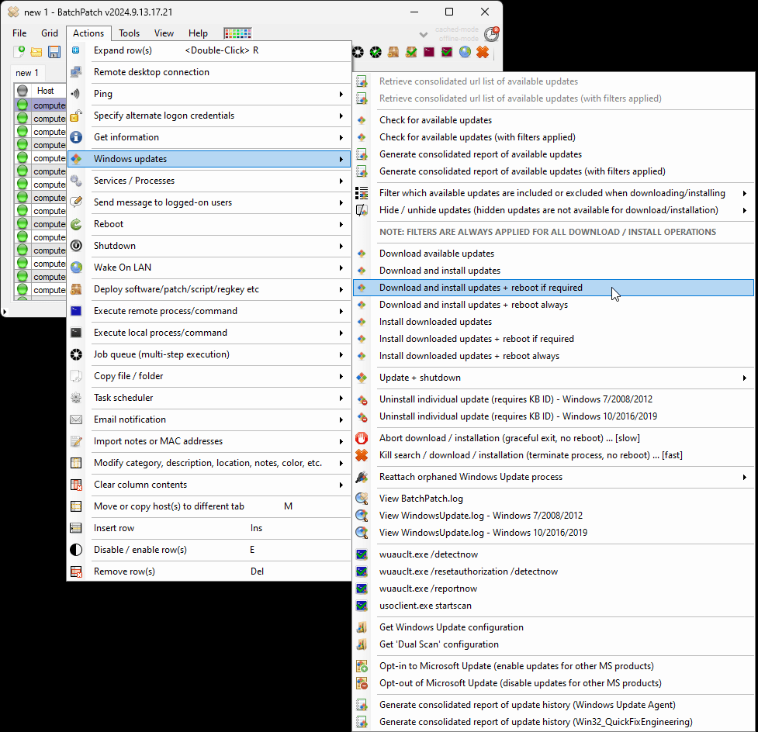
Task: Click the half-circle Disable / enable row(s) icon
Action: (76, 550)
